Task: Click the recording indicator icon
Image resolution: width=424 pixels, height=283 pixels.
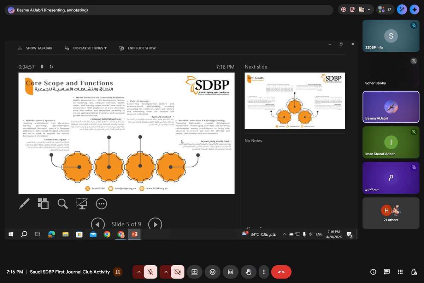Action: (343, 10)
